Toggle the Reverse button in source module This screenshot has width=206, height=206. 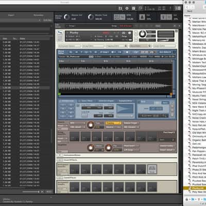click(x=113, y=127)
